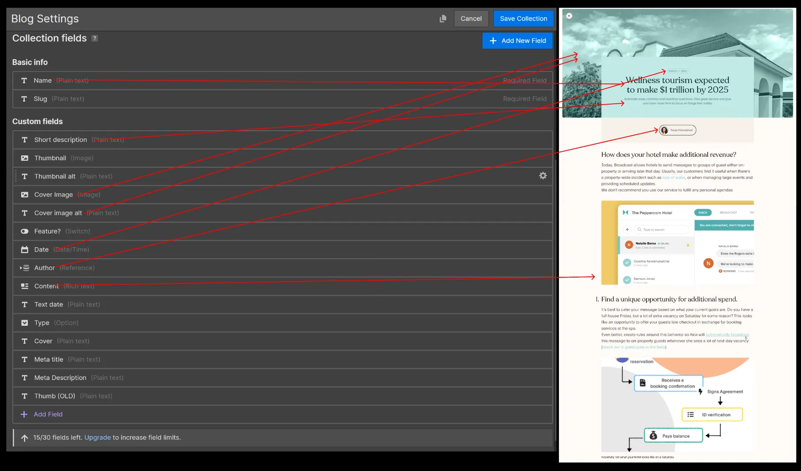801x471 pixels.
Task: Grab the drag handle on the Thumbnail alt row
Action: pyautogui.click(x=16, y=176)
